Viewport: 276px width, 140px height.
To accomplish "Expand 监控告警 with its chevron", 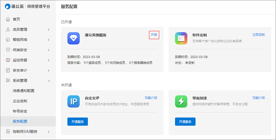I will (x=49, y=60).
